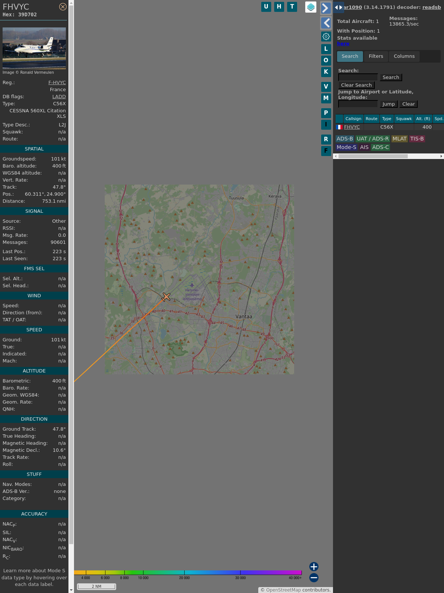Click the aircraft icon on map
444x593 pixels.
coord(166,297)
